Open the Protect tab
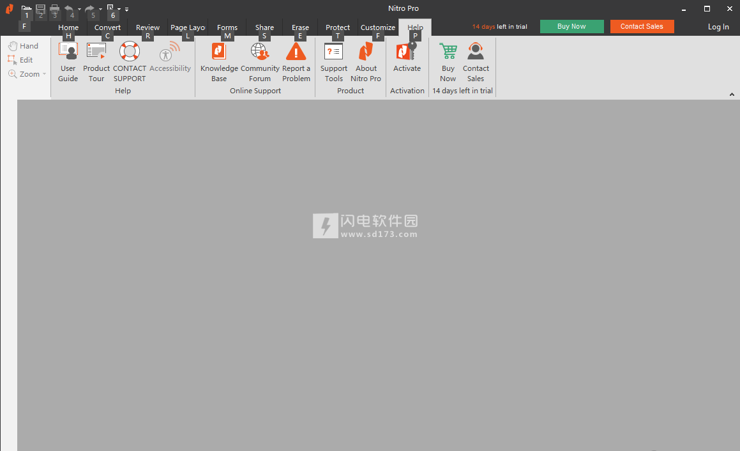This screenshot has height=451, width=740. pos(338,27)
